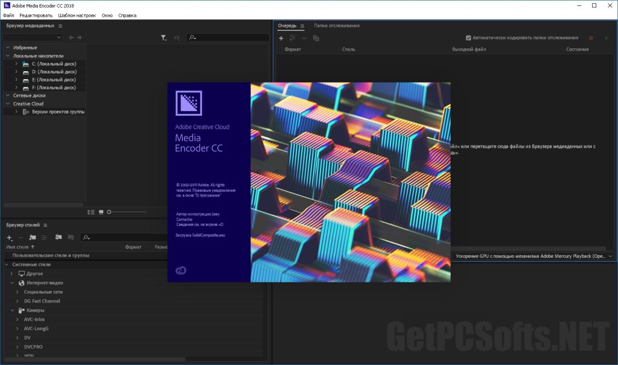Collapse the Избранные tree section
Image resolution: width=618 pixels, height=365 pixels.
tap(7, 47)
